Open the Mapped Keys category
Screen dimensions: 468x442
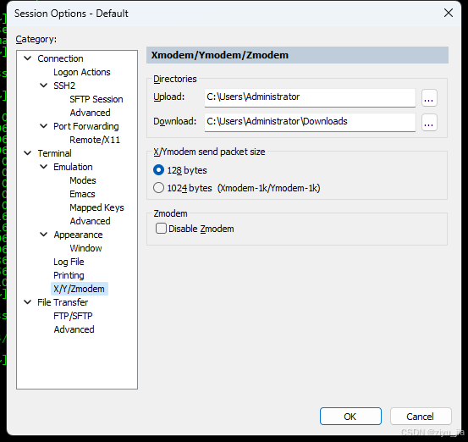point(96,207)
